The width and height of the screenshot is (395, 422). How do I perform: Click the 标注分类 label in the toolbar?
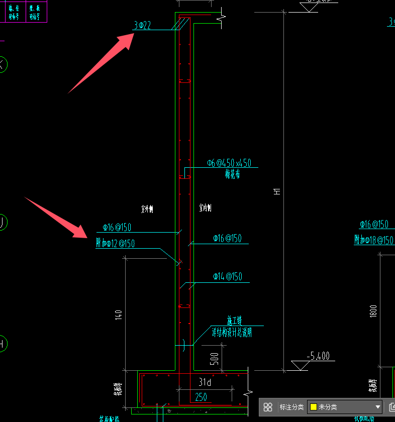coord(291,407)
